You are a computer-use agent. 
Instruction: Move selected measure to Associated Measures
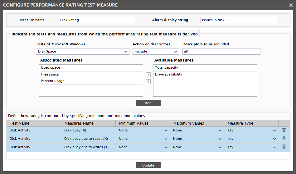coord(148,82)
